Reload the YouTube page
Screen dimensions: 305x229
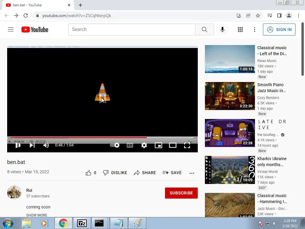pyautogui.click(x=26, y=16)
